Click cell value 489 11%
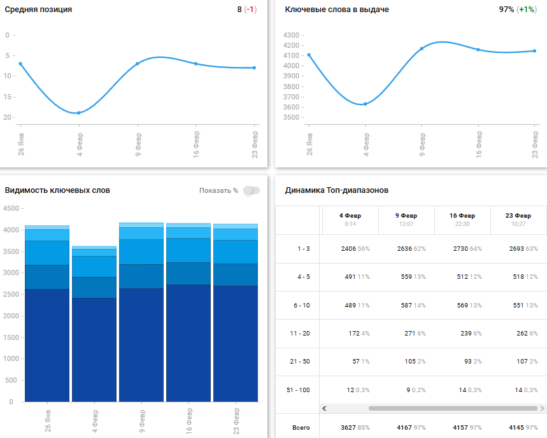The image size is (547, 438). pos(357,305)
